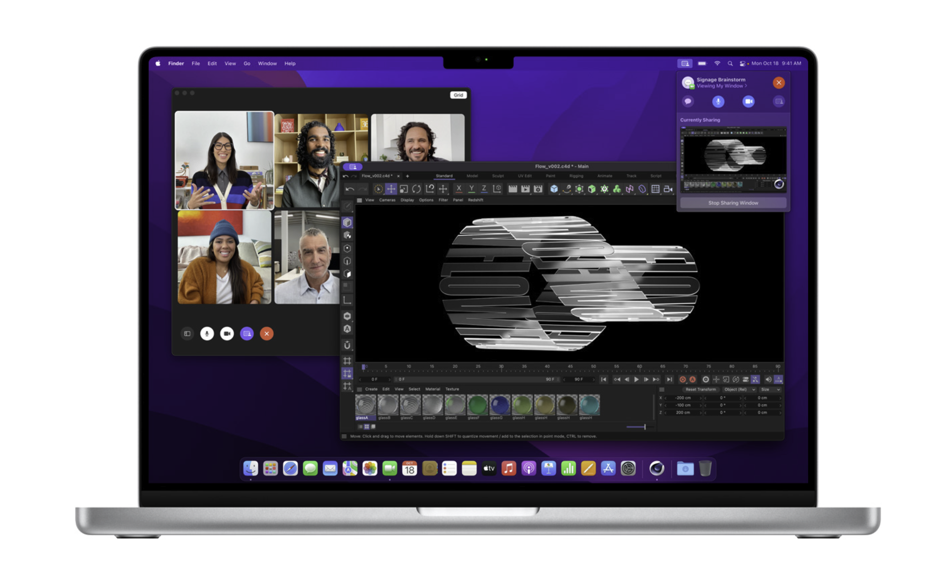Turn off camera in FaceTime window
938x567 pixels.
click(x=227, y=333)
